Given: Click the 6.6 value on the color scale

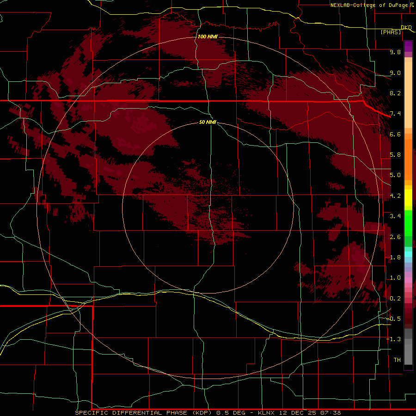Looking at the screenshot, I should click(x=395, y=134).
